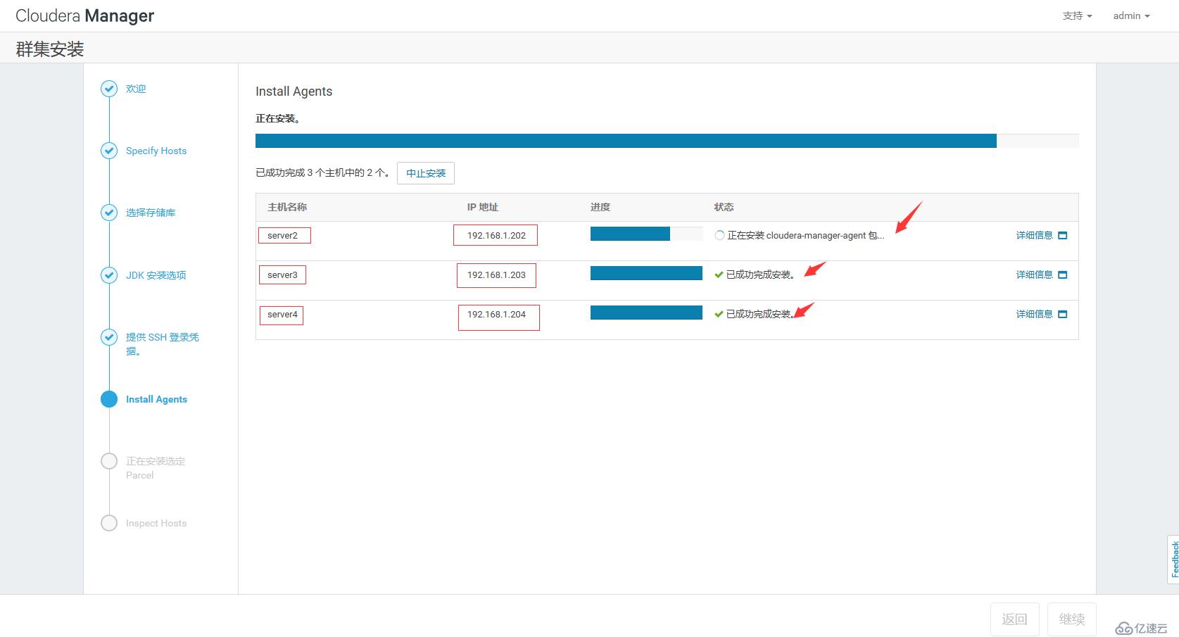Click the Install Agents heading
This screenshot has width=1179, height=637.
(294, 92)
